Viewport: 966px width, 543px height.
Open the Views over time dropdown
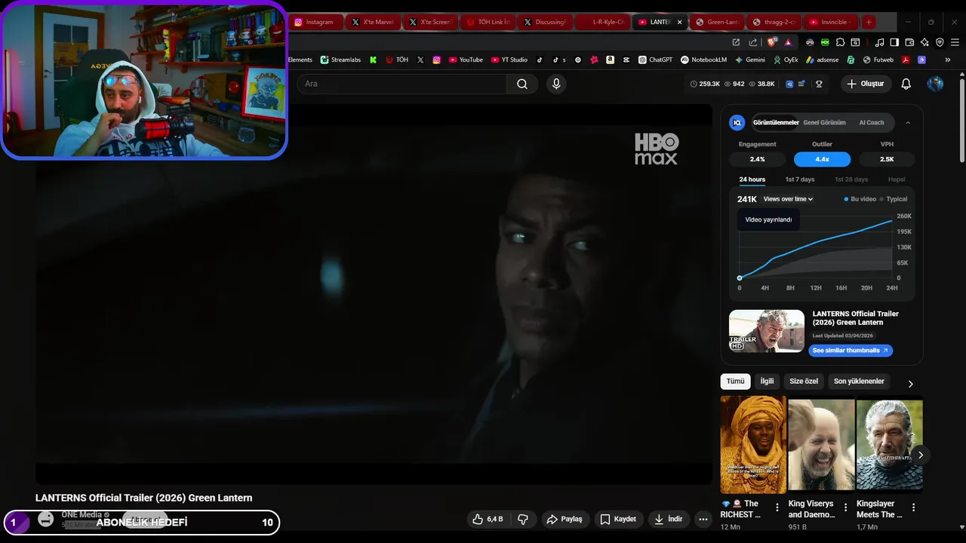(x=788, y=199)
